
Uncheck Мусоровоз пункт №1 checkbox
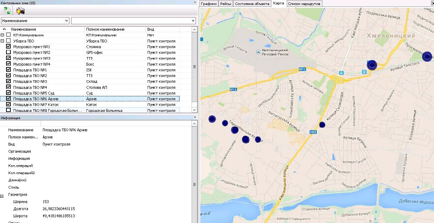tap(9, 47)
